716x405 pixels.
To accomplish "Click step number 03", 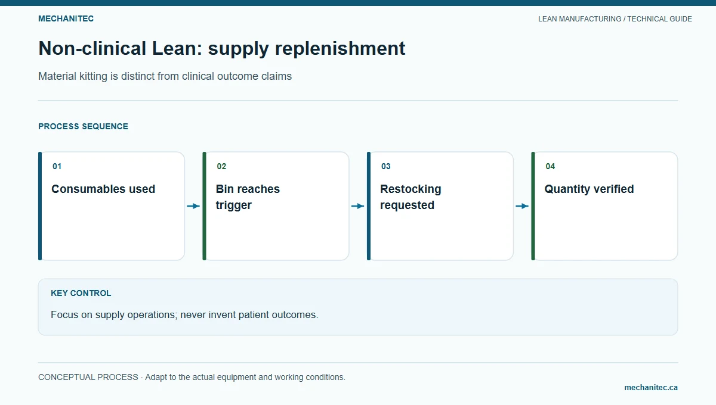I will click(x=385, y=166).
